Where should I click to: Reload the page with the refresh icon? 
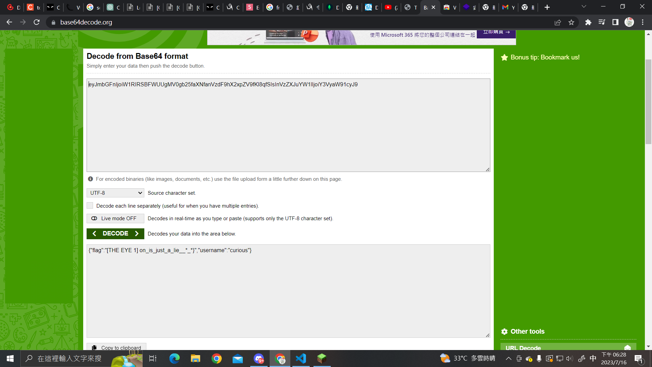[x=37, y=22]
